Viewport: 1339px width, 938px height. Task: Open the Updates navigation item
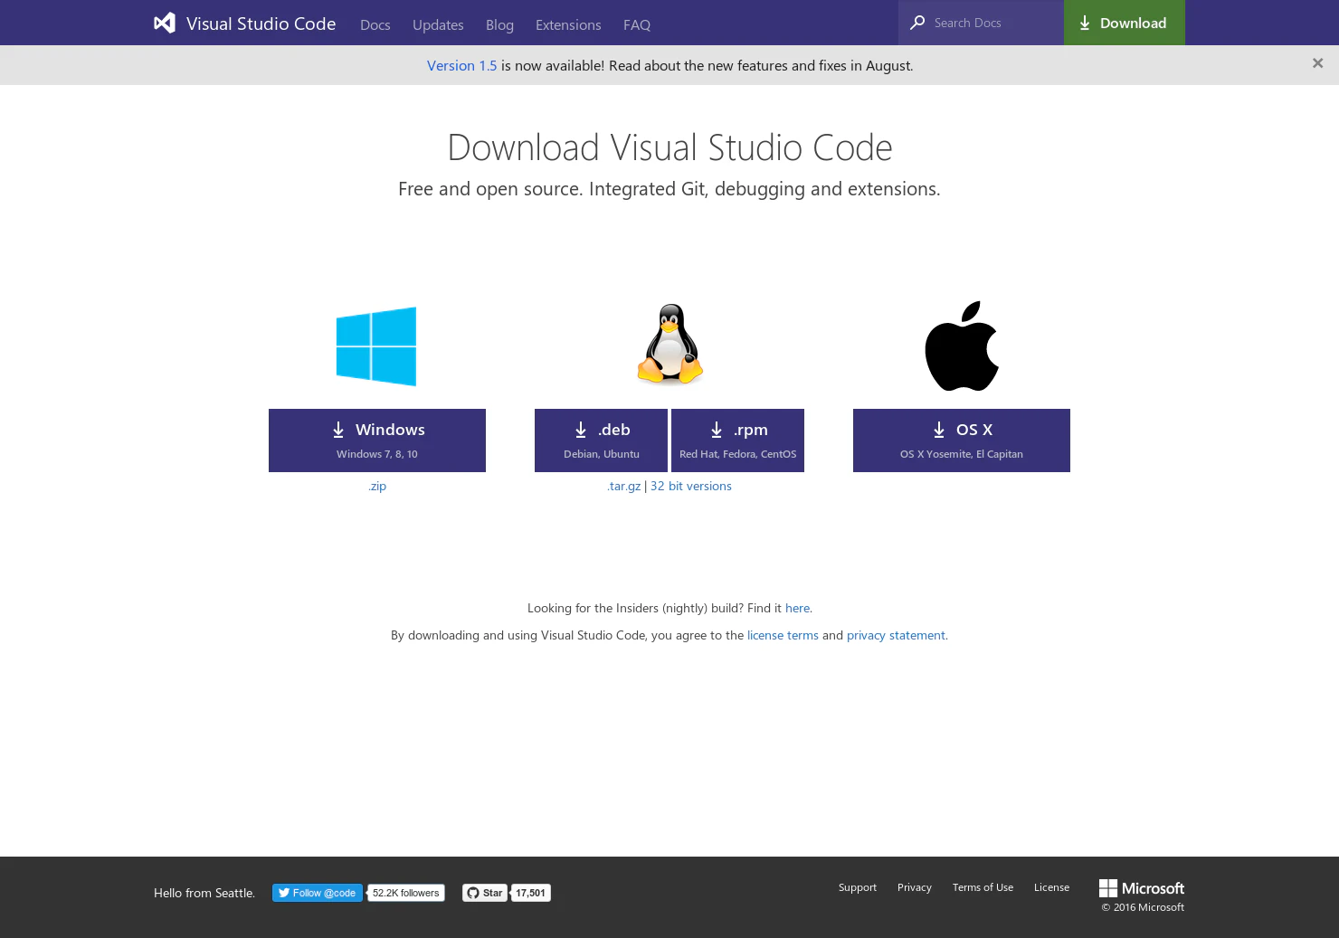(438, 24)
